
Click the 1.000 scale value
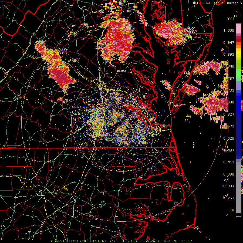229,30
